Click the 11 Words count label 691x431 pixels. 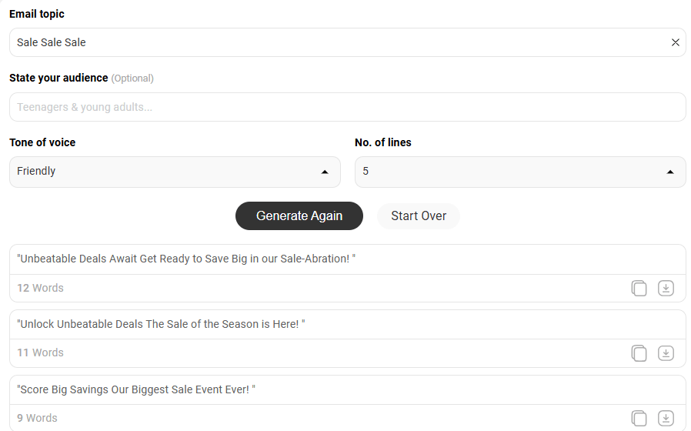pyautogui.click(x=40, y=352)
